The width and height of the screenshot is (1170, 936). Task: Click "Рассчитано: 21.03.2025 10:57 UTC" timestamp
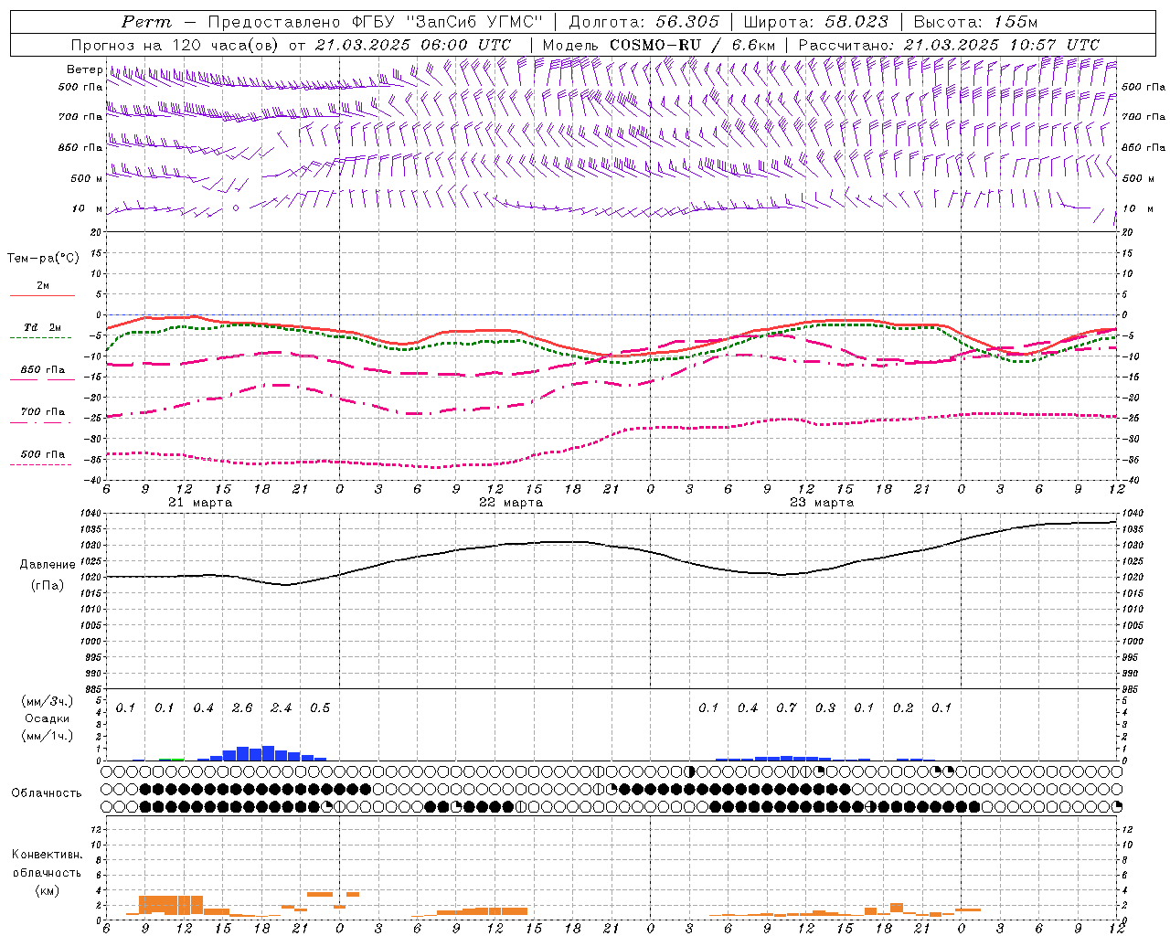point(949,45)
